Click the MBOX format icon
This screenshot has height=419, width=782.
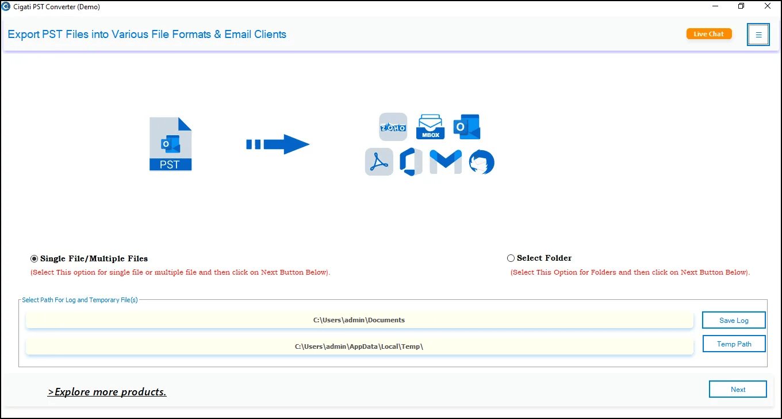tap(430, 127)
